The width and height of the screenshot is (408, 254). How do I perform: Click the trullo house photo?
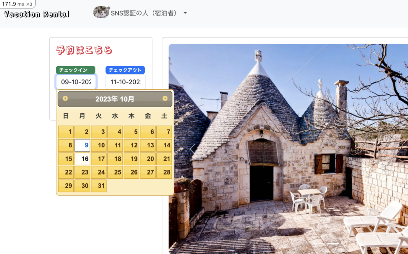(x=288, y=149)
